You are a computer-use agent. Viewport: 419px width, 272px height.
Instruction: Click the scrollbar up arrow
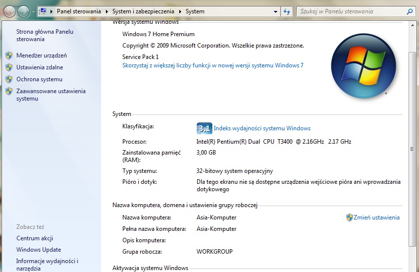coord(413,25)
